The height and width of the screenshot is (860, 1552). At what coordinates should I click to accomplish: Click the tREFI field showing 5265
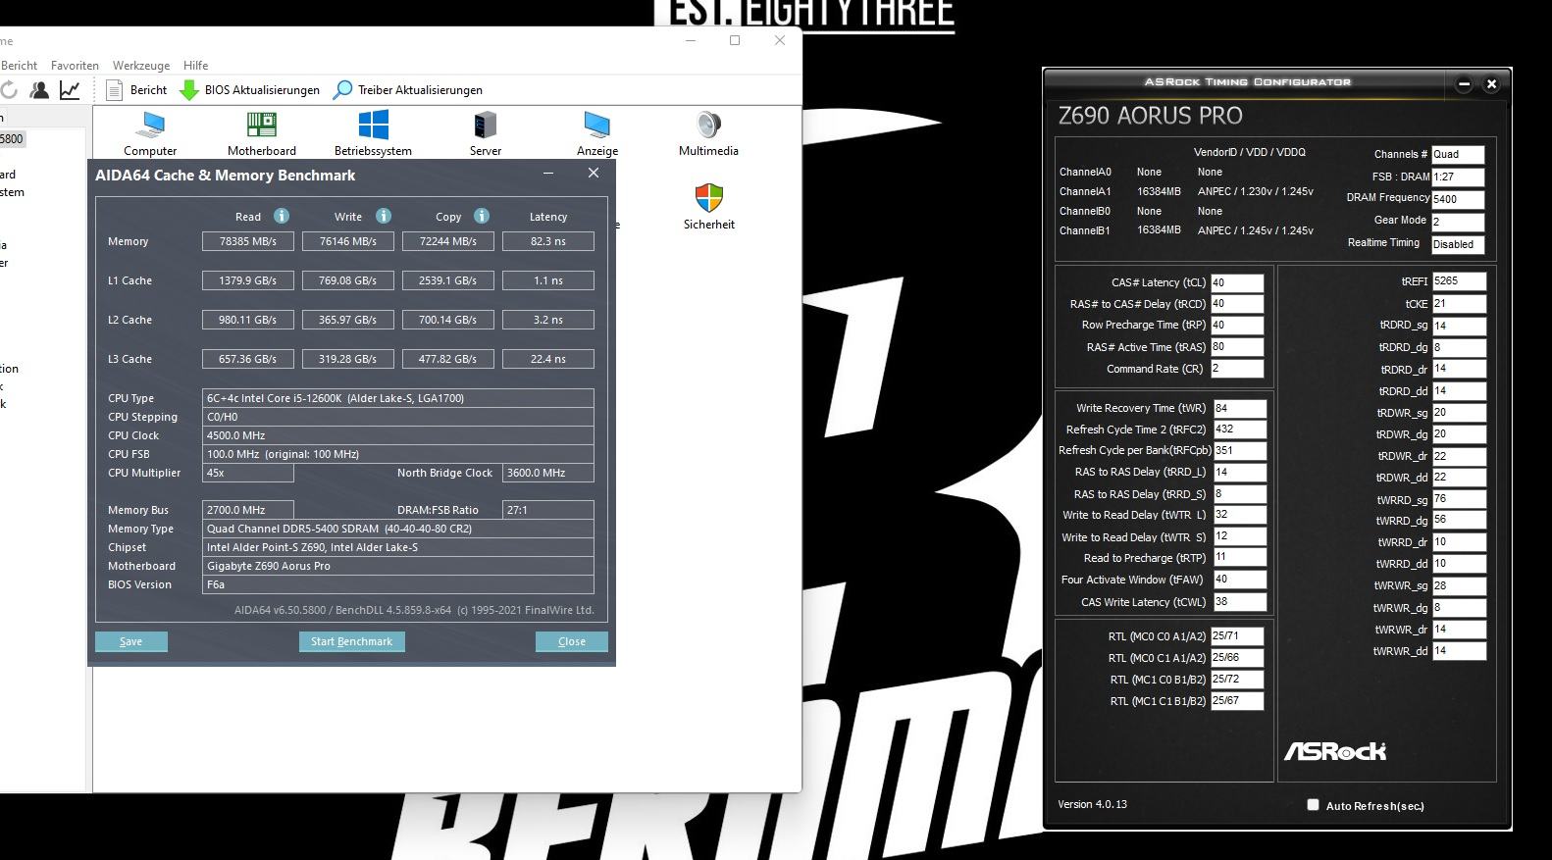(1459, 281)
